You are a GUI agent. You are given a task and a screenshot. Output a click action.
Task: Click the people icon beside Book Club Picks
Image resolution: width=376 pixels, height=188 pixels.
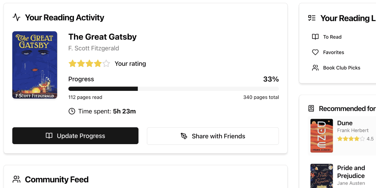pyautogui.click(x=315, y=68)
